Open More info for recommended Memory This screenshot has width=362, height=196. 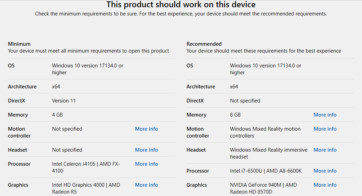[325, 115]
